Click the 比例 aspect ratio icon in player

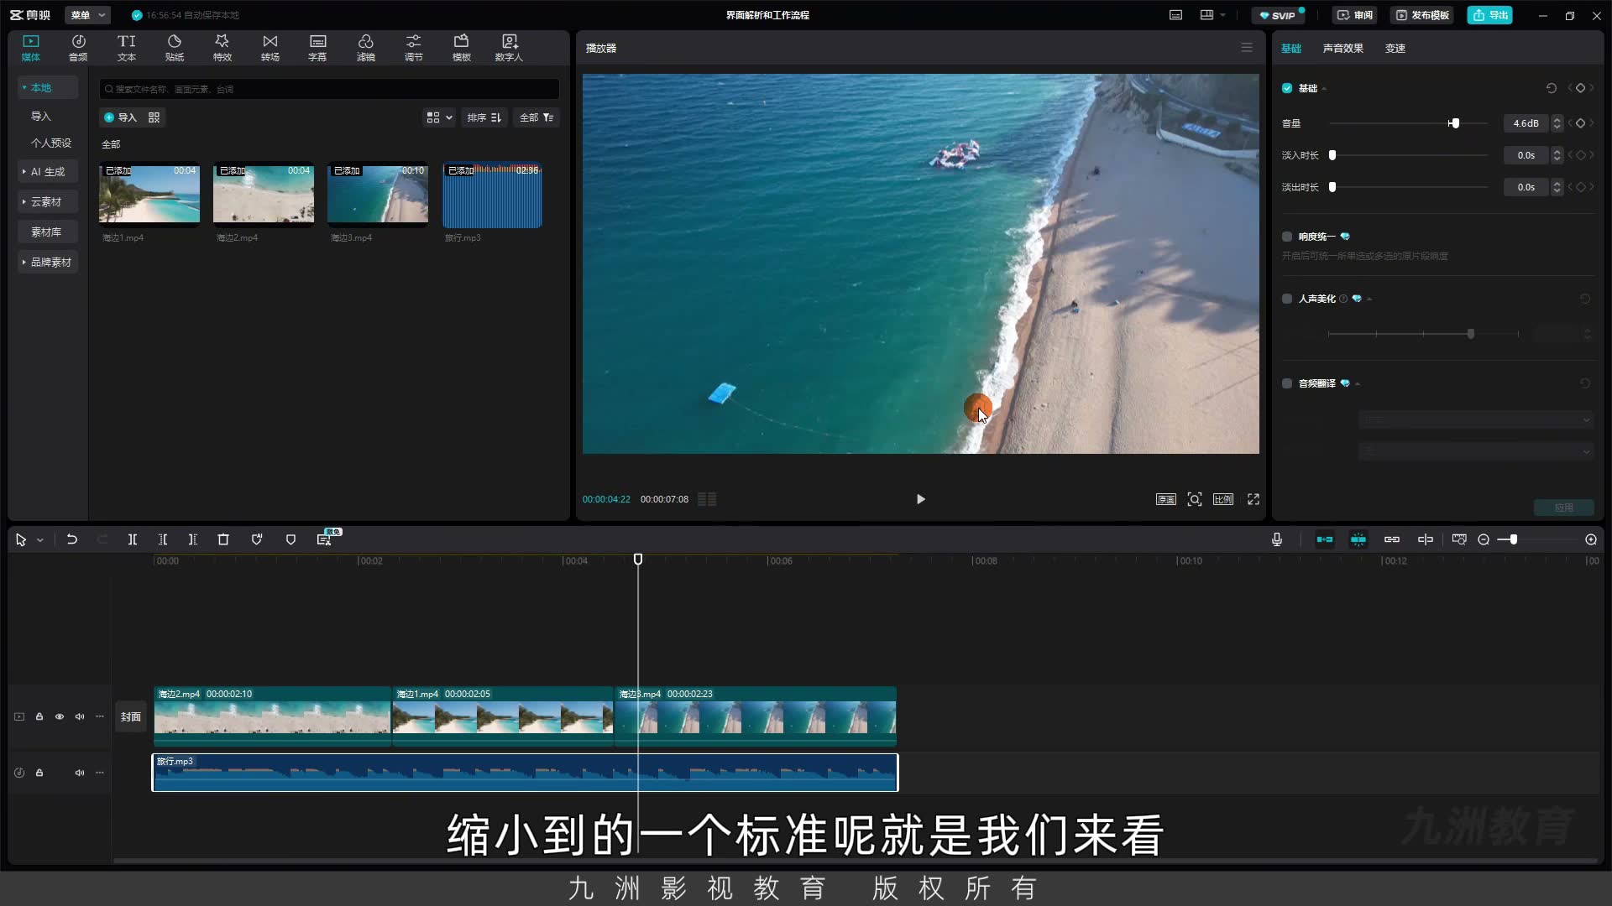click(x=1223, y=499)
